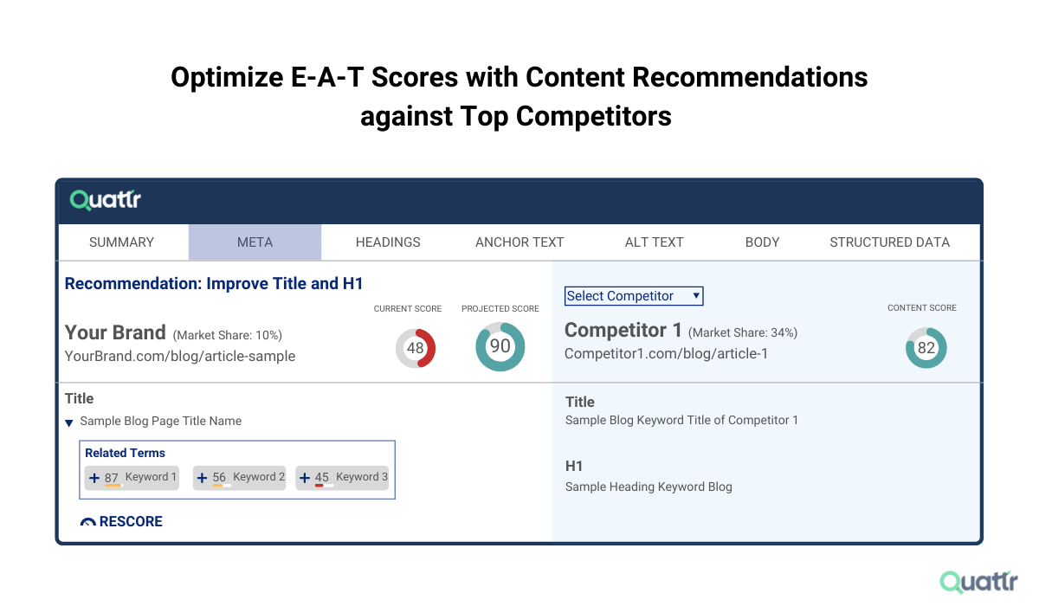This screenshot has height=606, width=1039.
Task: Click the Keyword 2 score bar under 56
Action: pyautogui.click(x=222, y=487)
